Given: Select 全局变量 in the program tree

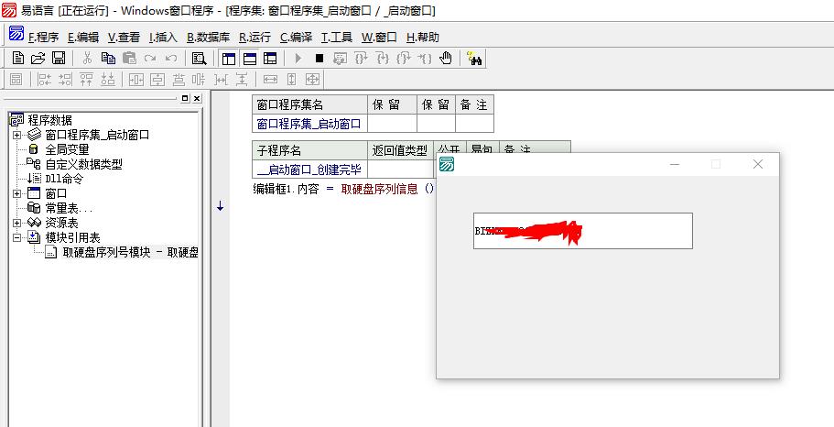Looking at the screenshot, I should (67, 149).
